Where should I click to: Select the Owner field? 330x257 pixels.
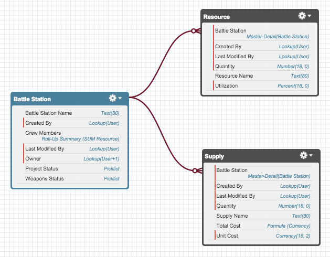tap(71, 158)
